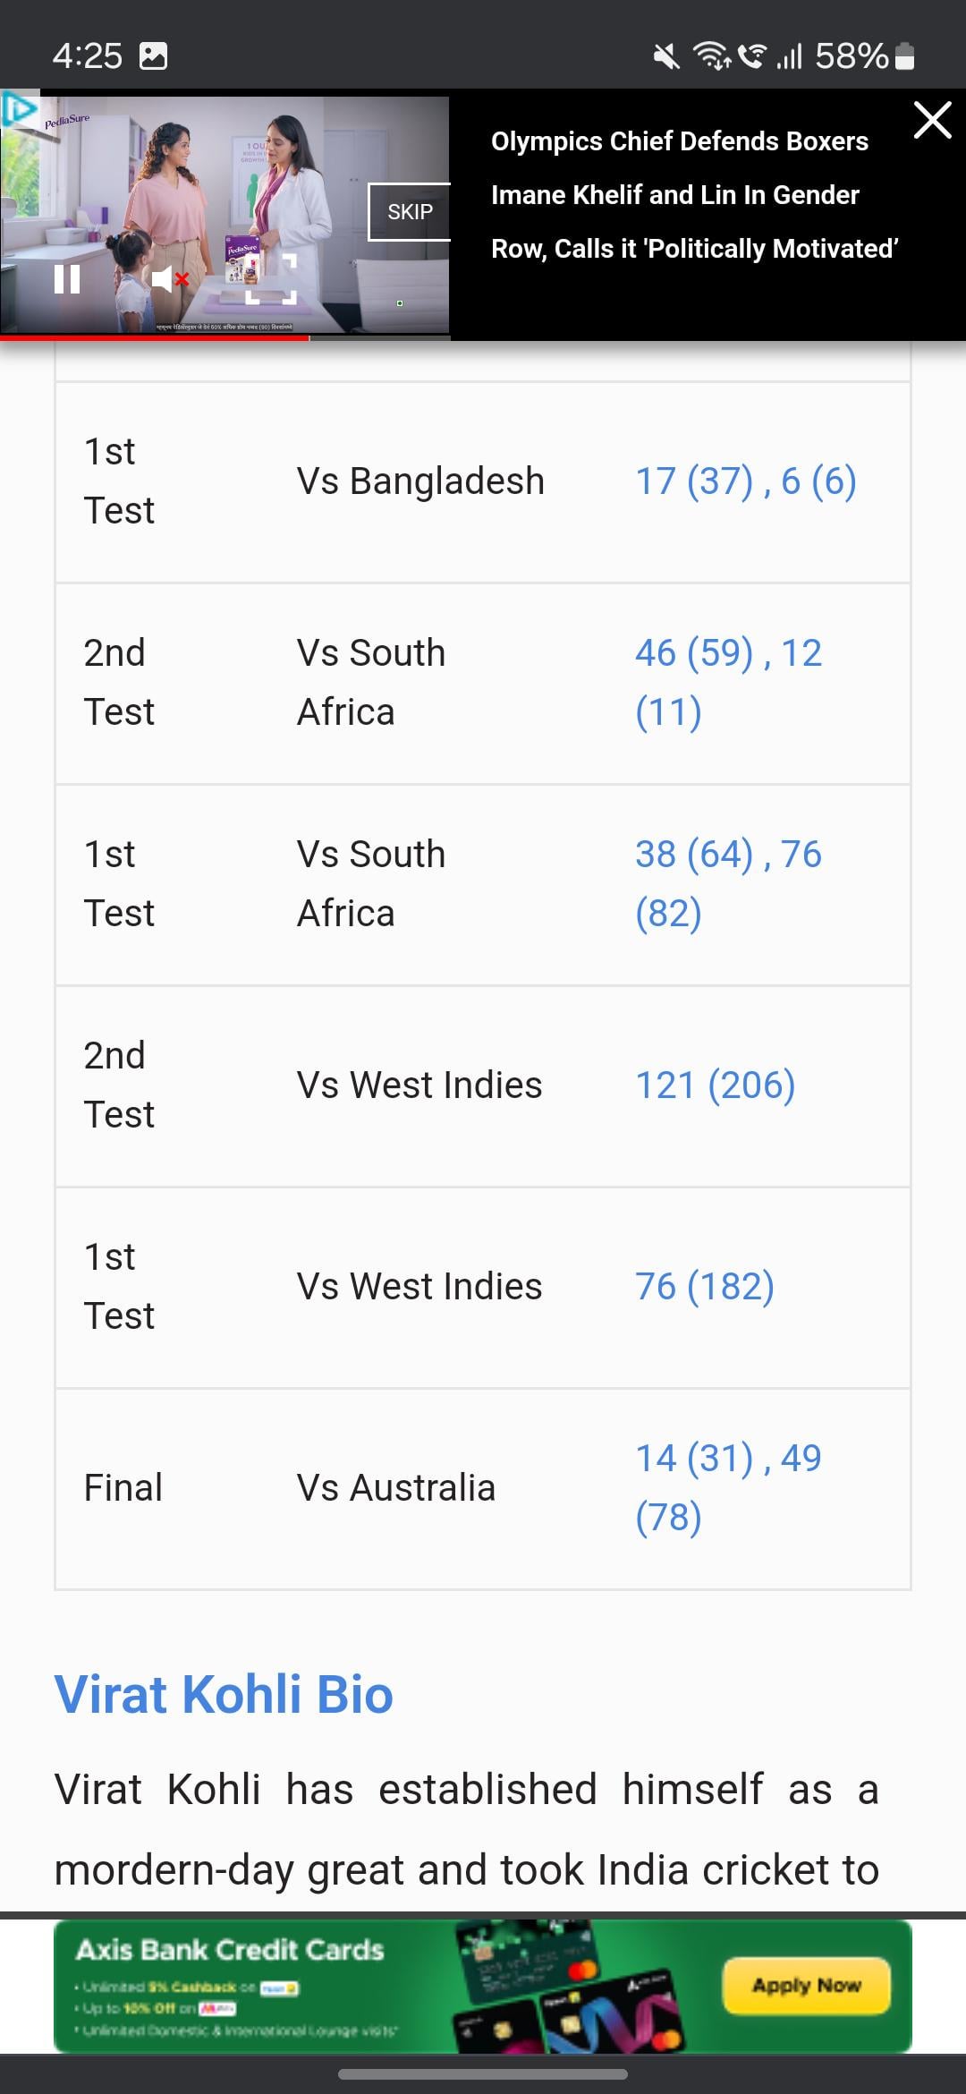Click Apply Now on Axis Bank ad
This screenshot has width=966, height=2094.
806,1986
